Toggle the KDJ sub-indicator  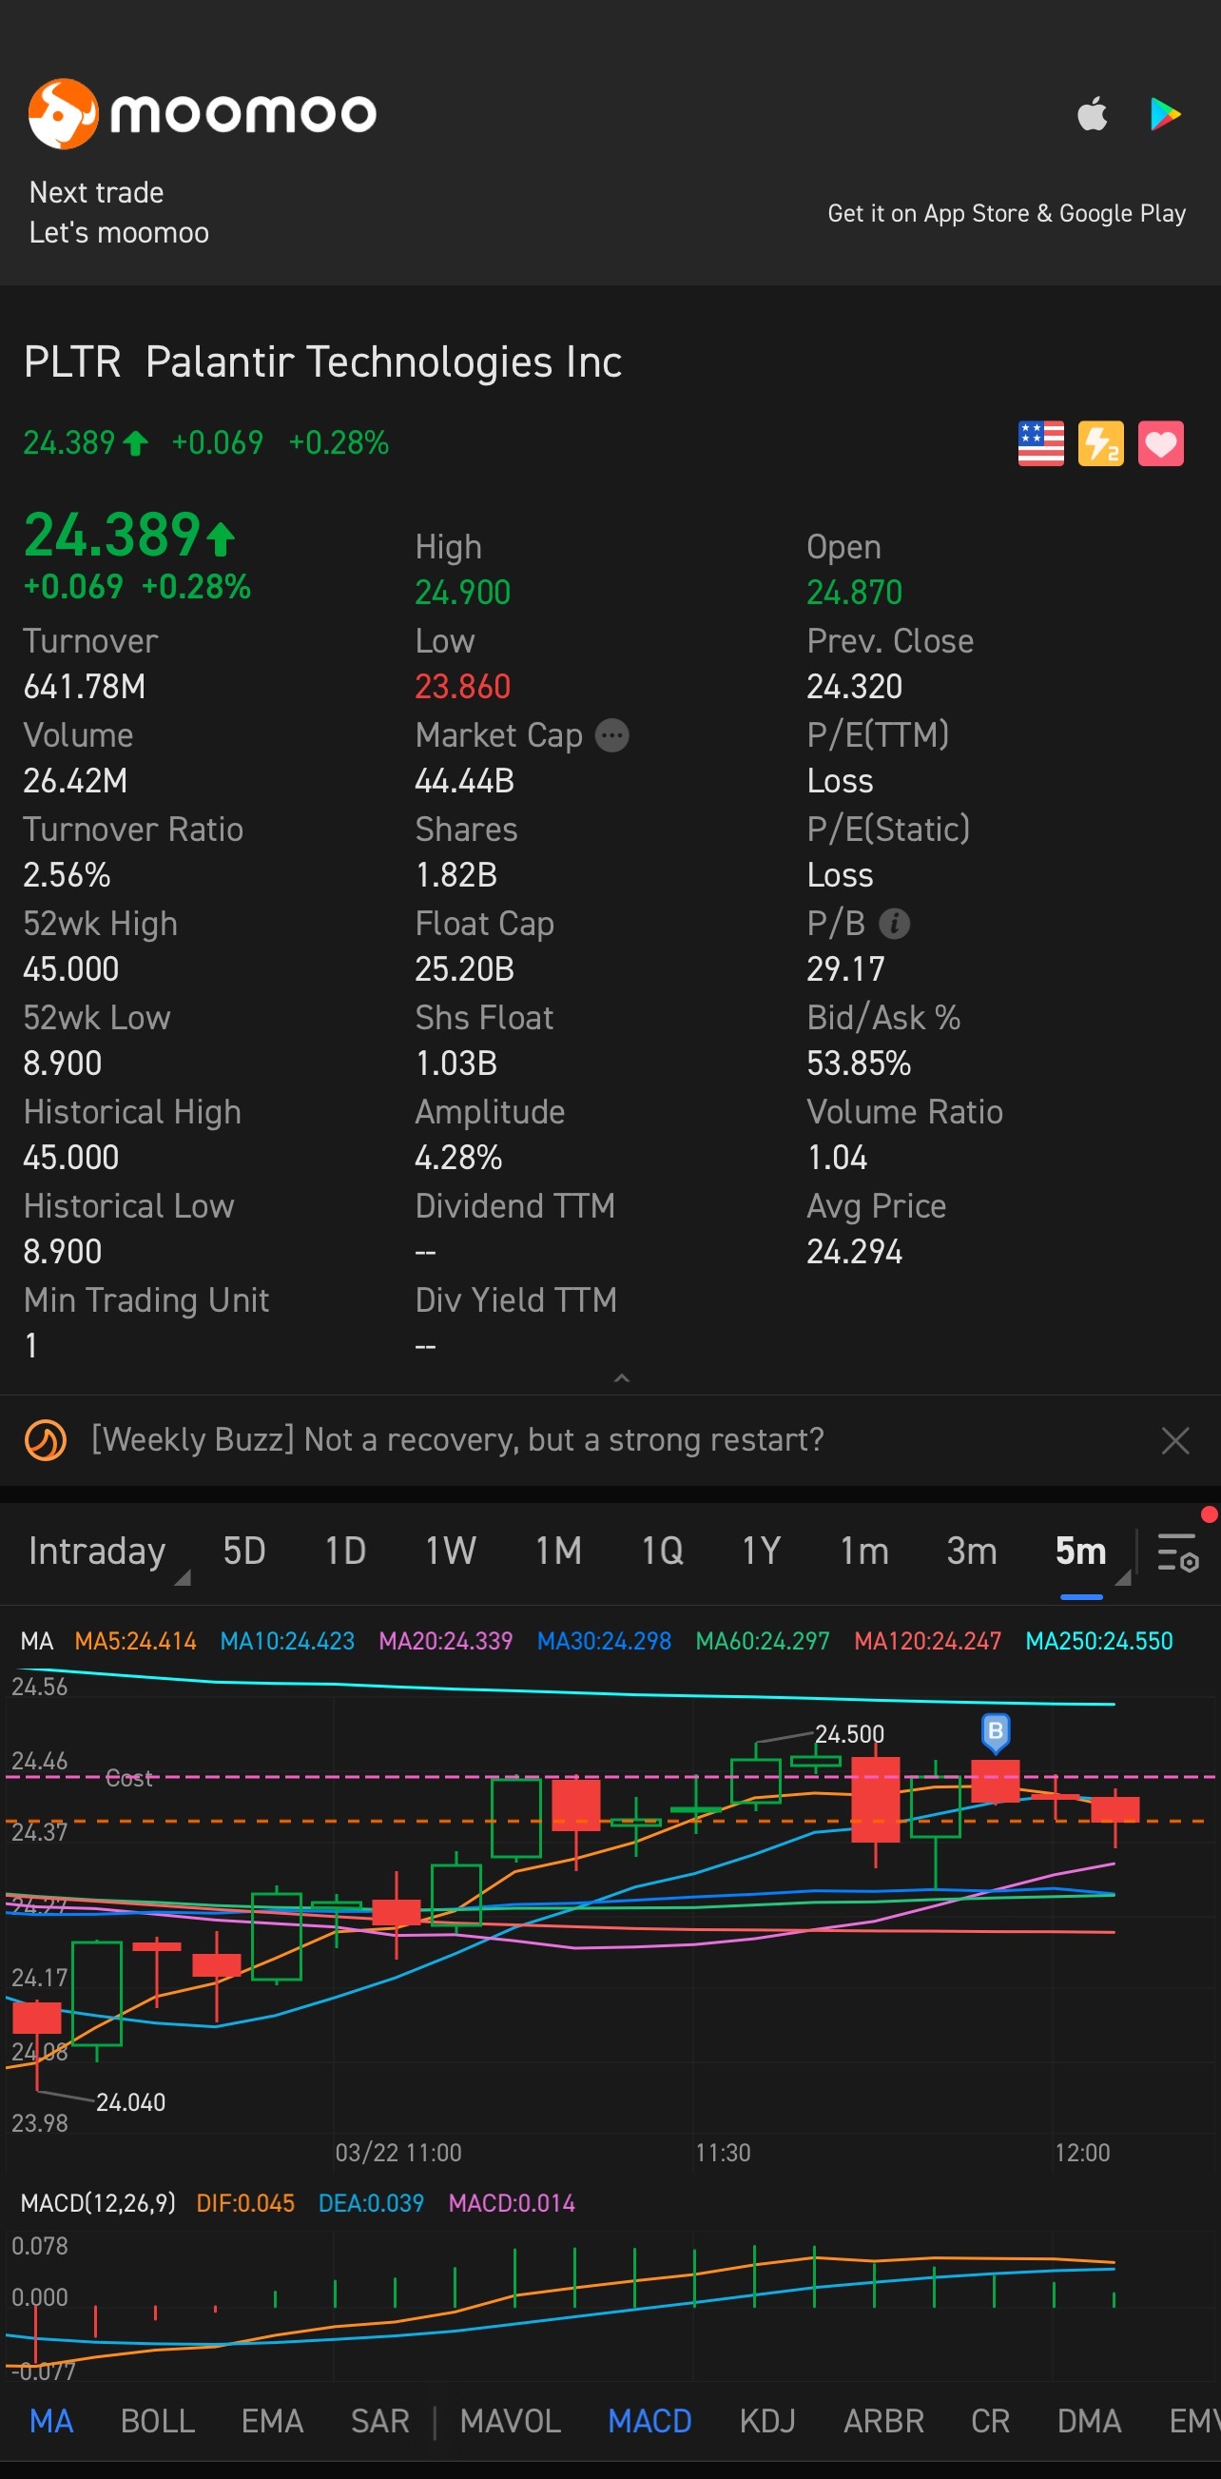point(766,2420)
